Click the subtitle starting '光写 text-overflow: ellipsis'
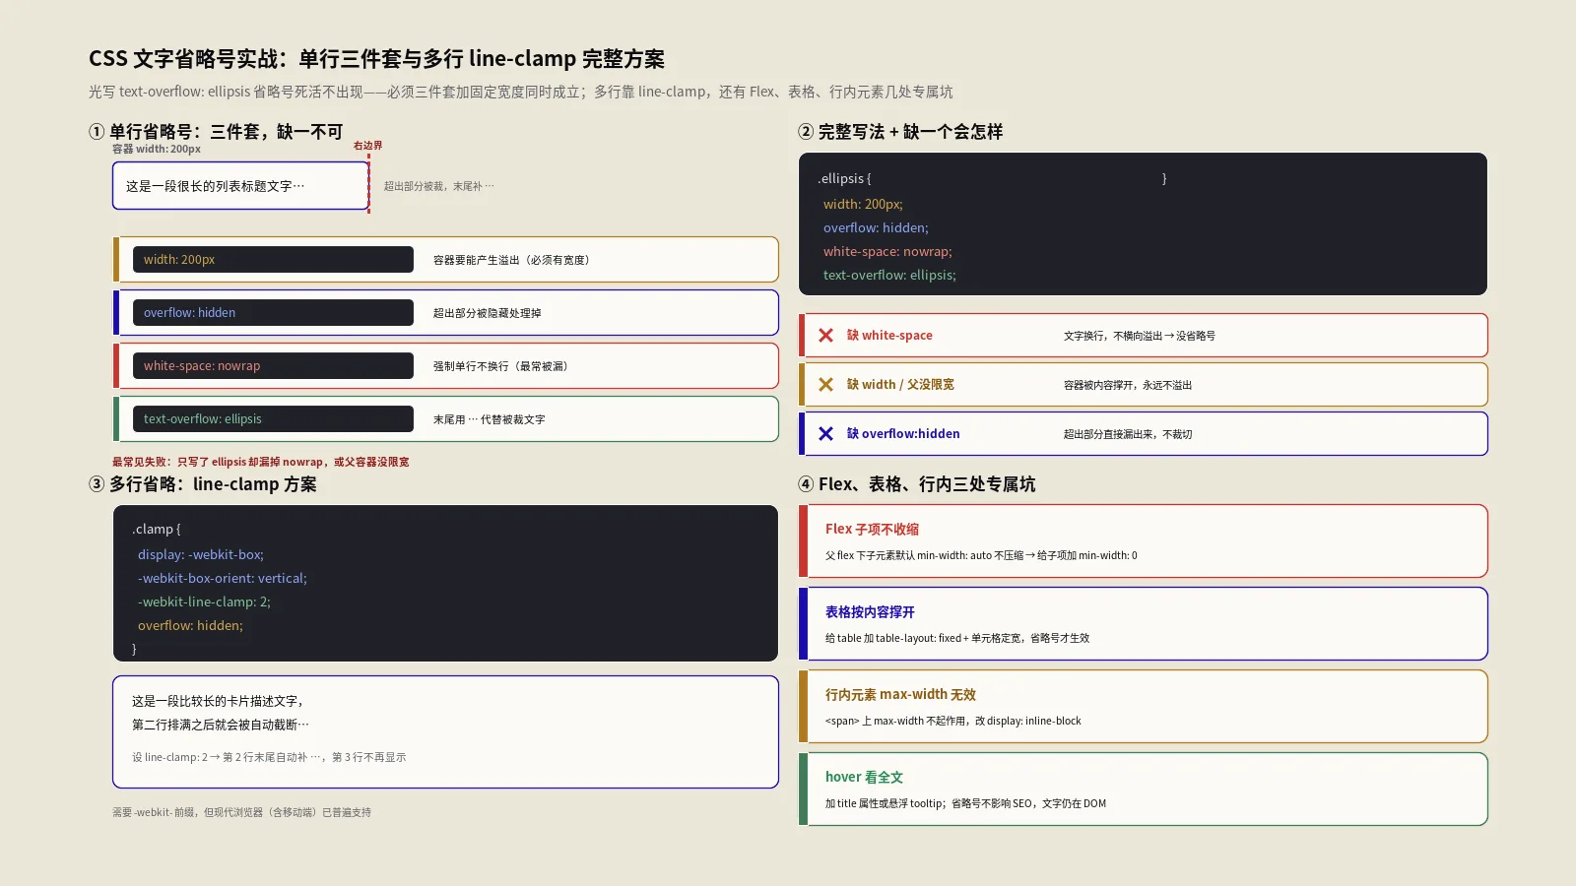This screenshot has height=886, width=1576. point(521,92)
